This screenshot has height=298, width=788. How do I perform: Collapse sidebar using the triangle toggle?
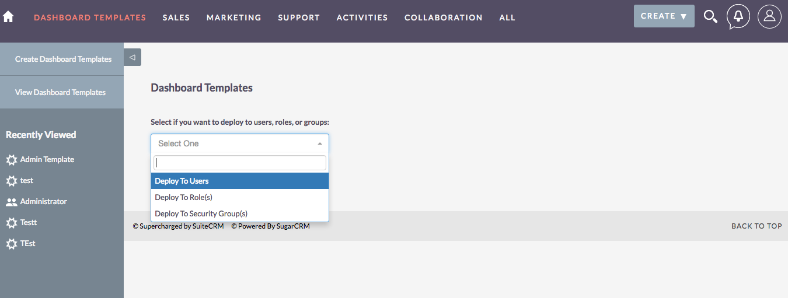pyautogui.click(x=133, y=57)
